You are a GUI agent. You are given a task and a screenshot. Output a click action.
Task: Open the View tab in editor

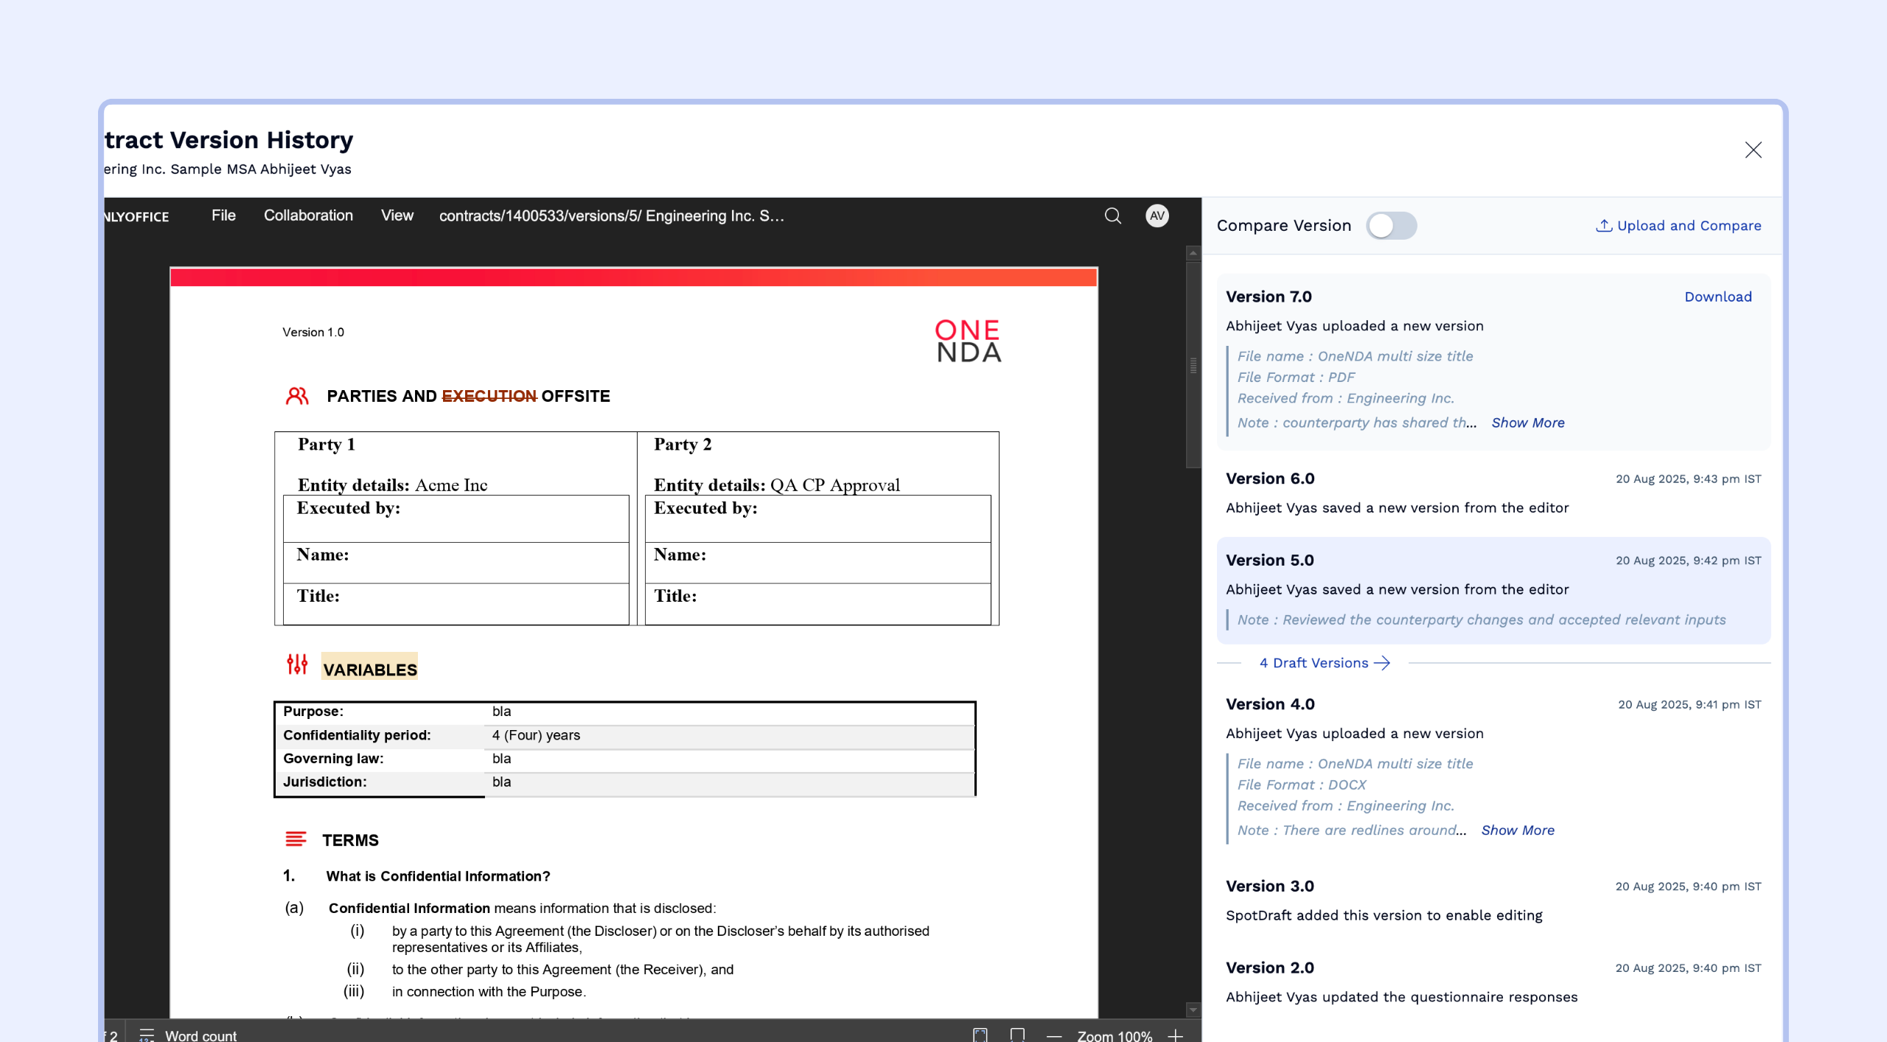click(x=397, y=216)
